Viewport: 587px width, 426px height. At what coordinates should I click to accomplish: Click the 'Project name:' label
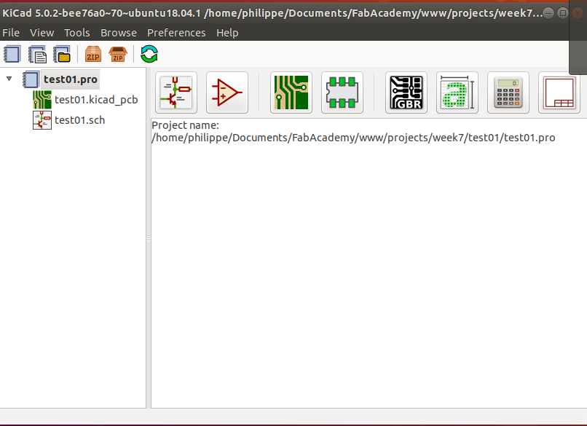coord(185,125)
